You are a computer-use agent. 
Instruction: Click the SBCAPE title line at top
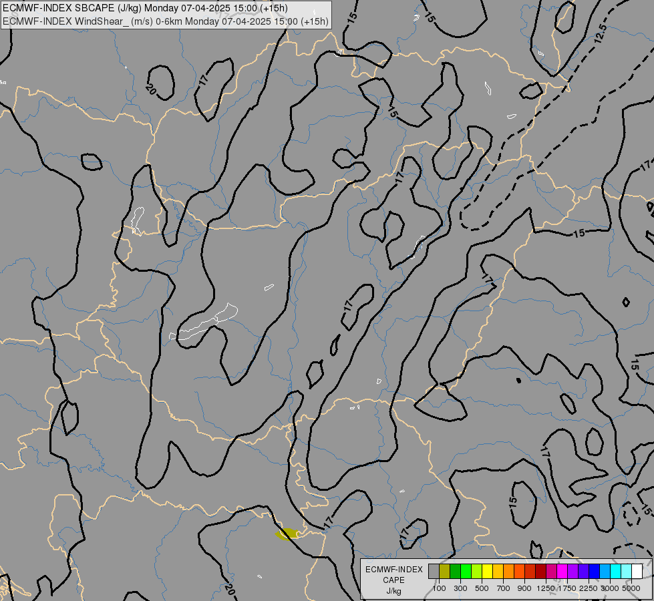(x=145, y=8)
